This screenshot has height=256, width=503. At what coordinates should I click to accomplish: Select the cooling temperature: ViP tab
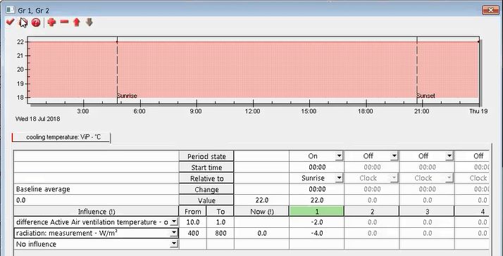click(61, 137)
